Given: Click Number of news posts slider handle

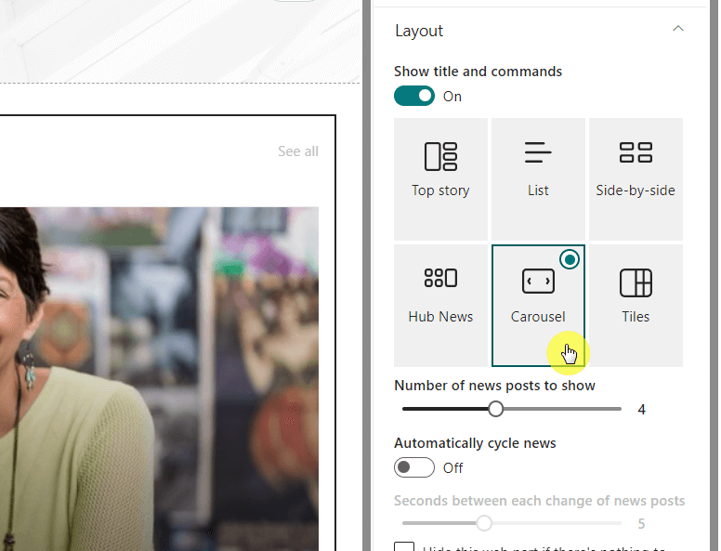Looking at the screenshot, I should tap(496, 409).
